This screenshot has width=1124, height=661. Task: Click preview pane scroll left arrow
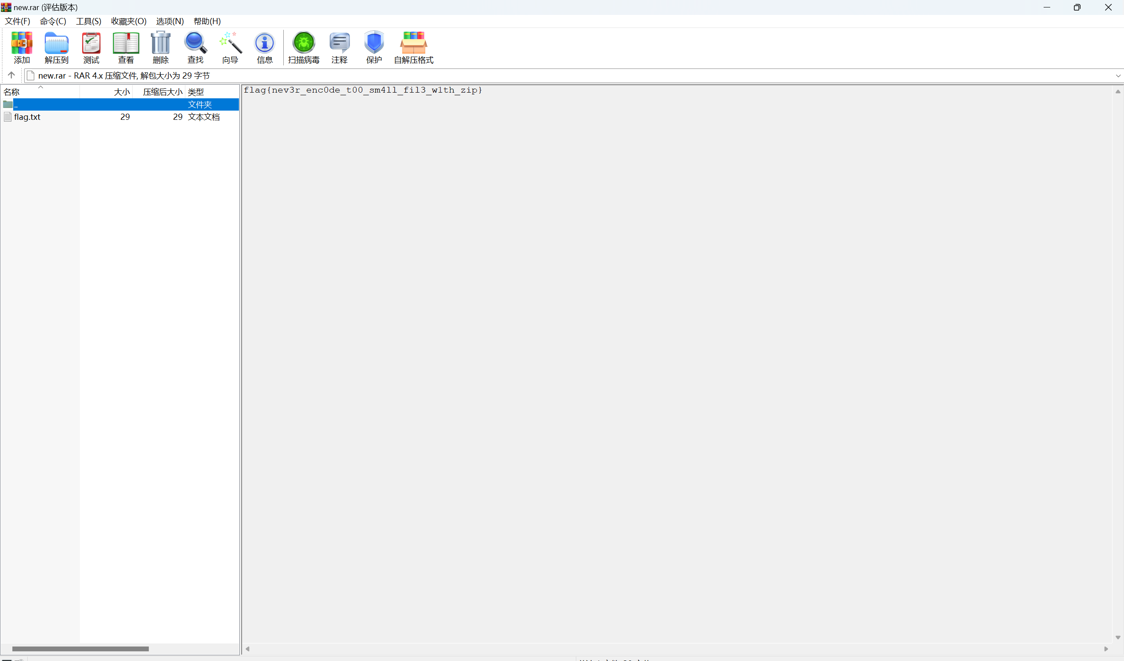[x=248, y=649]
